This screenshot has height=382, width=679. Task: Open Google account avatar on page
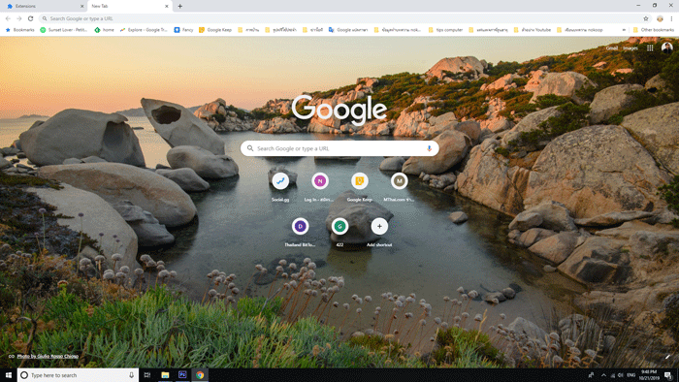tap(667, 48)
